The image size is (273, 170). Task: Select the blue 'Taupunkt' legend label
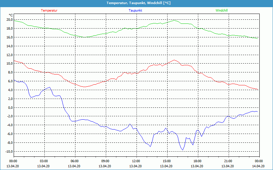pos(135,11)
